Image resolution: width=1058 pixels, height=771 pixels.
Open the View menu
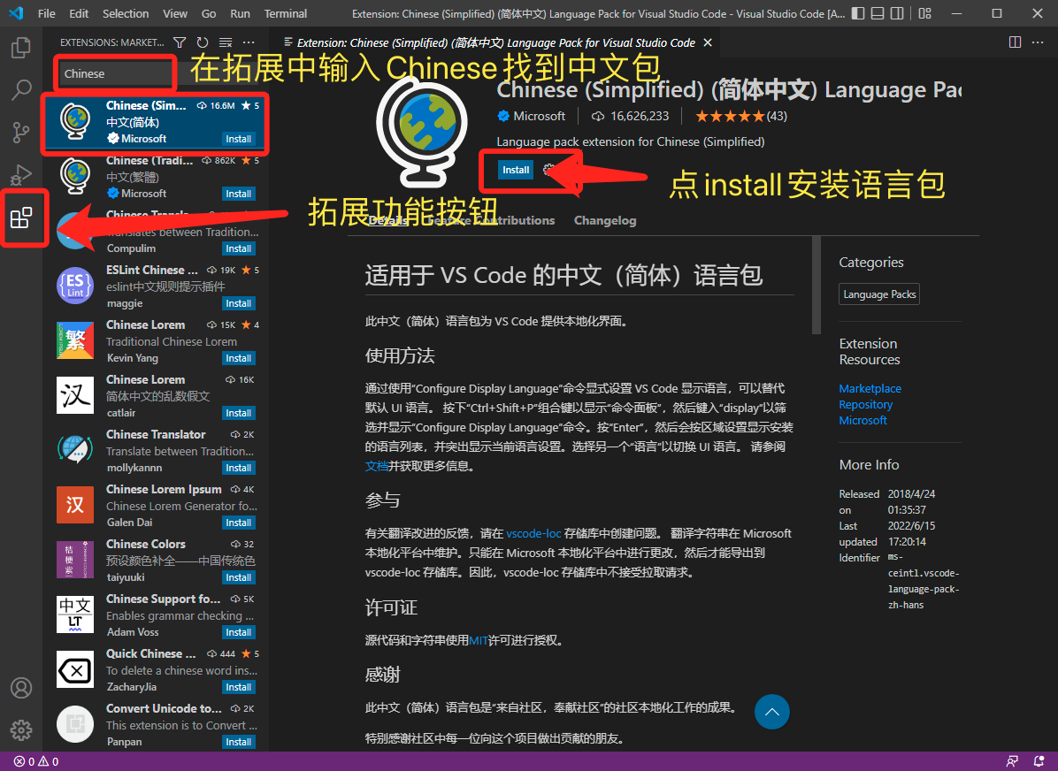[175, 13]
